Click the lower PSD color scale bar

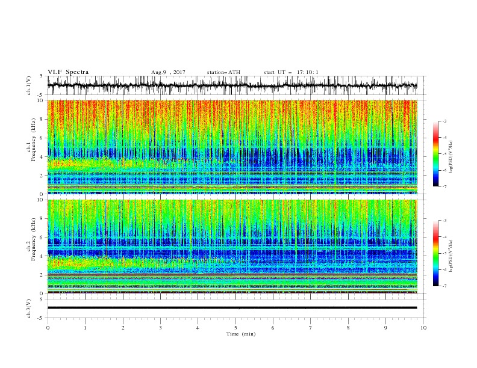coord(435,253)
